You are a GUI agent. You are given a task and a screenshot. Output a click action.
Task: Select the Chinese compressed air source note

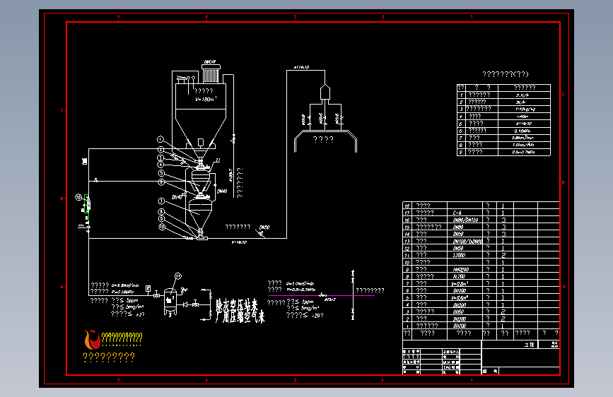tap(240, 311)
